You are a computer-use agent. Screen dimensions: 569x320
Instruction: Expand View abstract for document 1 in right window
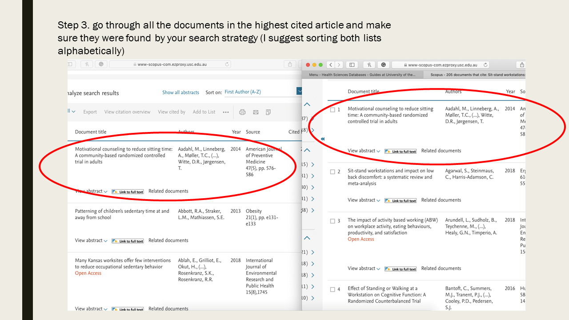364,151
